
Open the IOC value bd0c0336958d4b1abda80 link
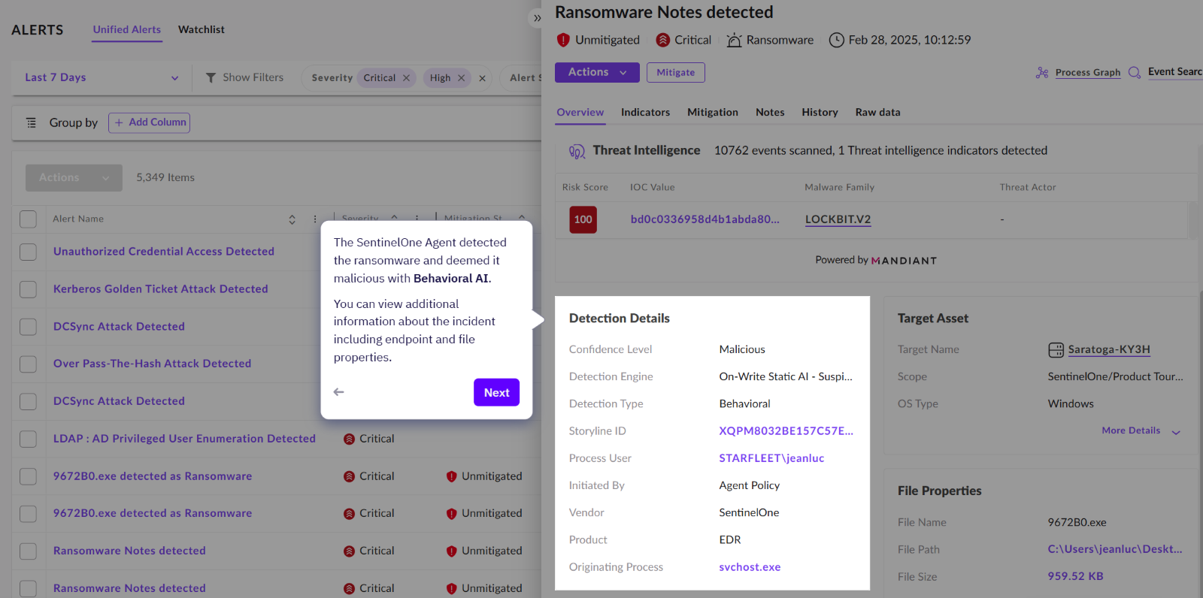[x=705, y=220]
